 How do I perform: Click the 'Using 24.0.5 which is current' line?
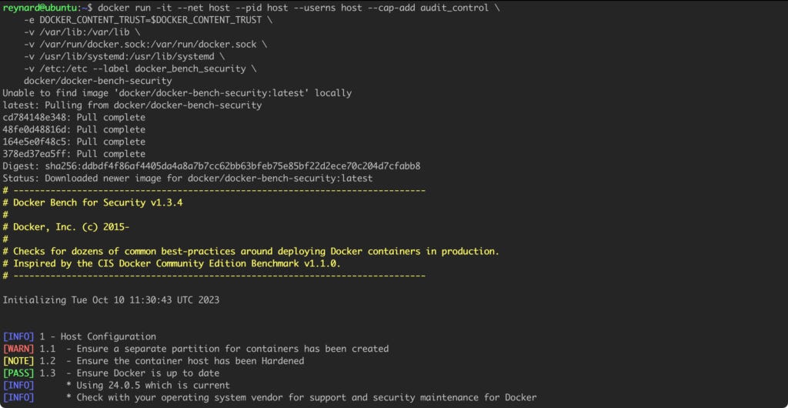click(x=148, y=385)
